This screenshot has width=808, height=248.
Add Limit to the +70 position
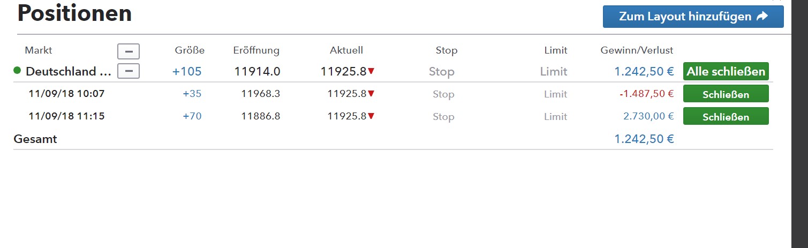[x=555, y=117]
